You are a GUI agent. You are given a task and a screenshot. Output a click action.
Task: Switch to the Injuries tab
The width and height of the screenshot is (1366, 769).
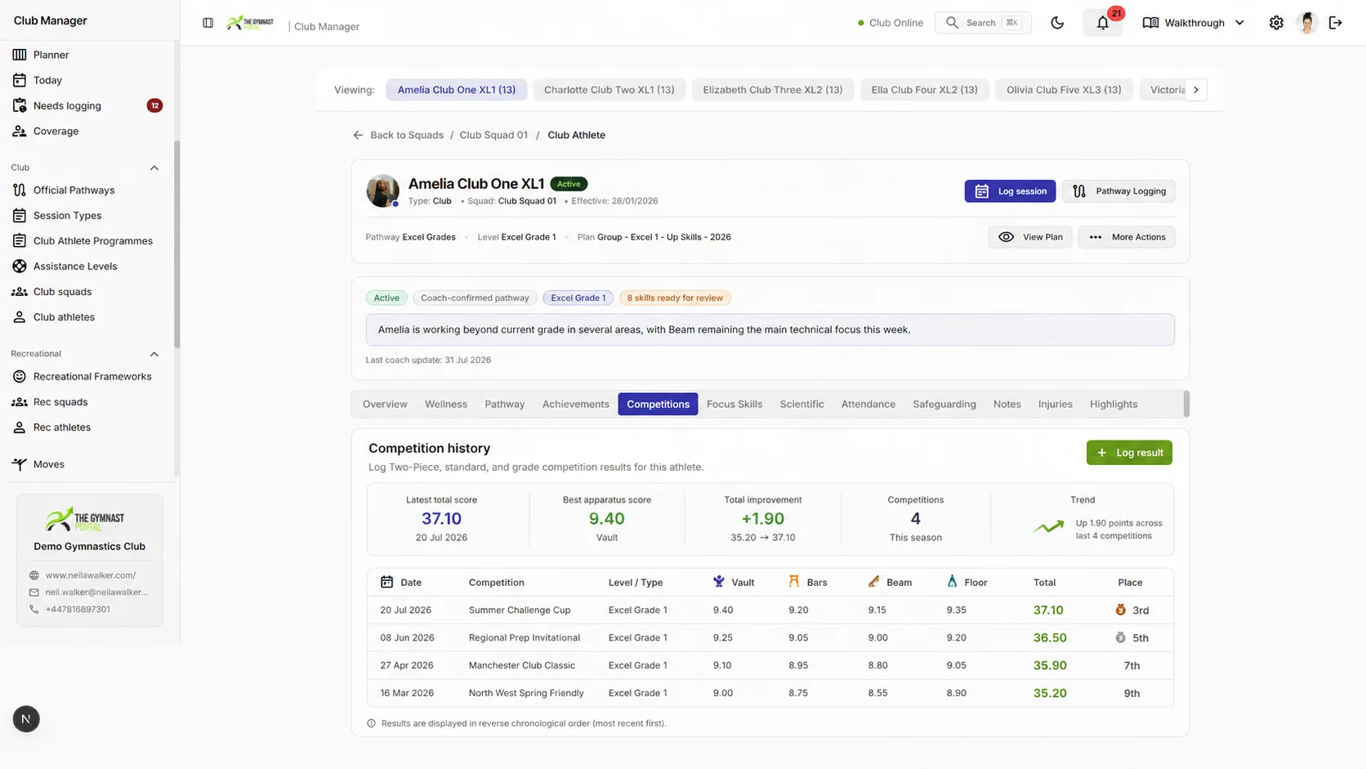coord(1055,404)
